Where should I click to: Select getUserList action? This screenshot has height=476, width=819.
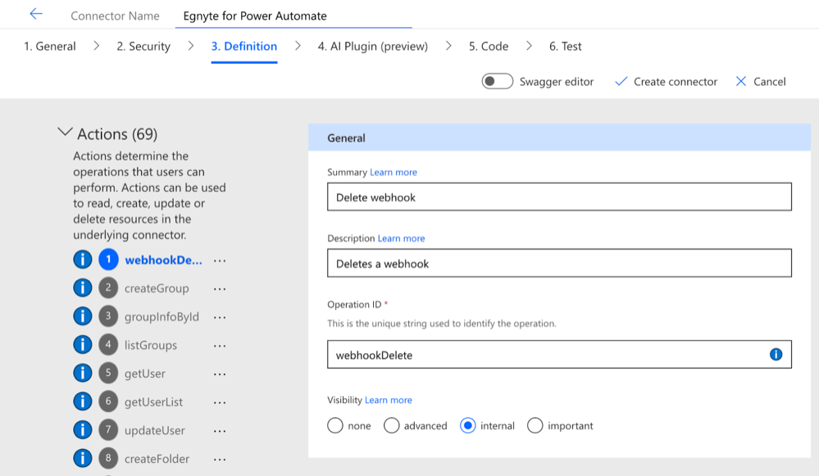click(x=153, y=402)
